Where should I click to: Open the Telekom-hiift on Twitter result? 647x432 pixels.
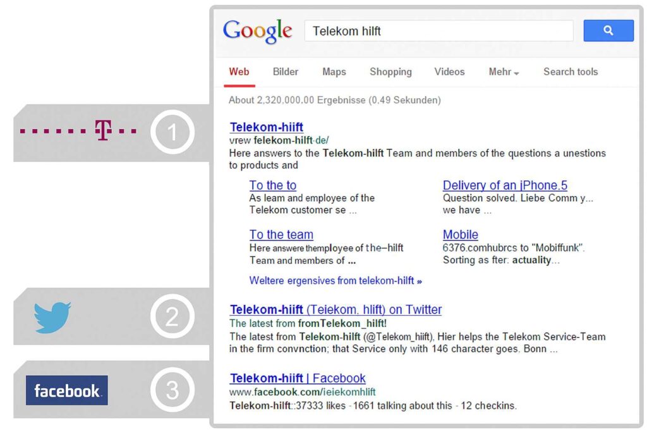(336, 310)
